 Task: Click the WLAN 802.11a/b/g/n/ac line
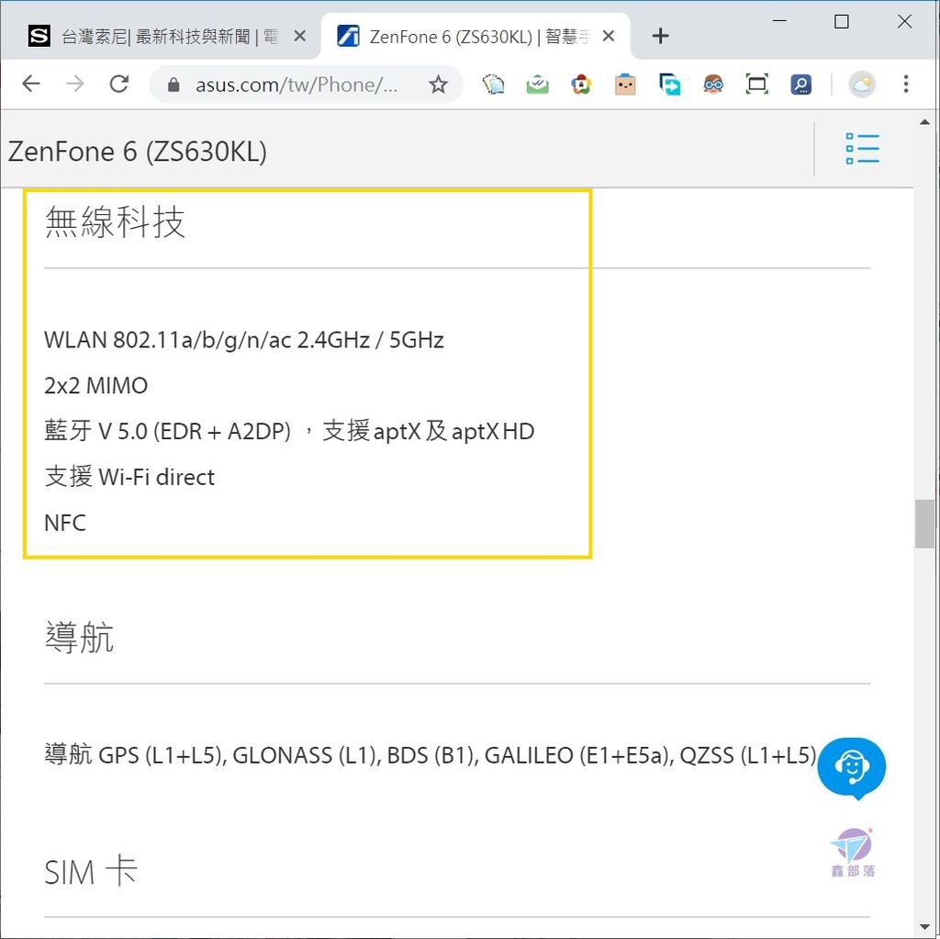point(244,340)
